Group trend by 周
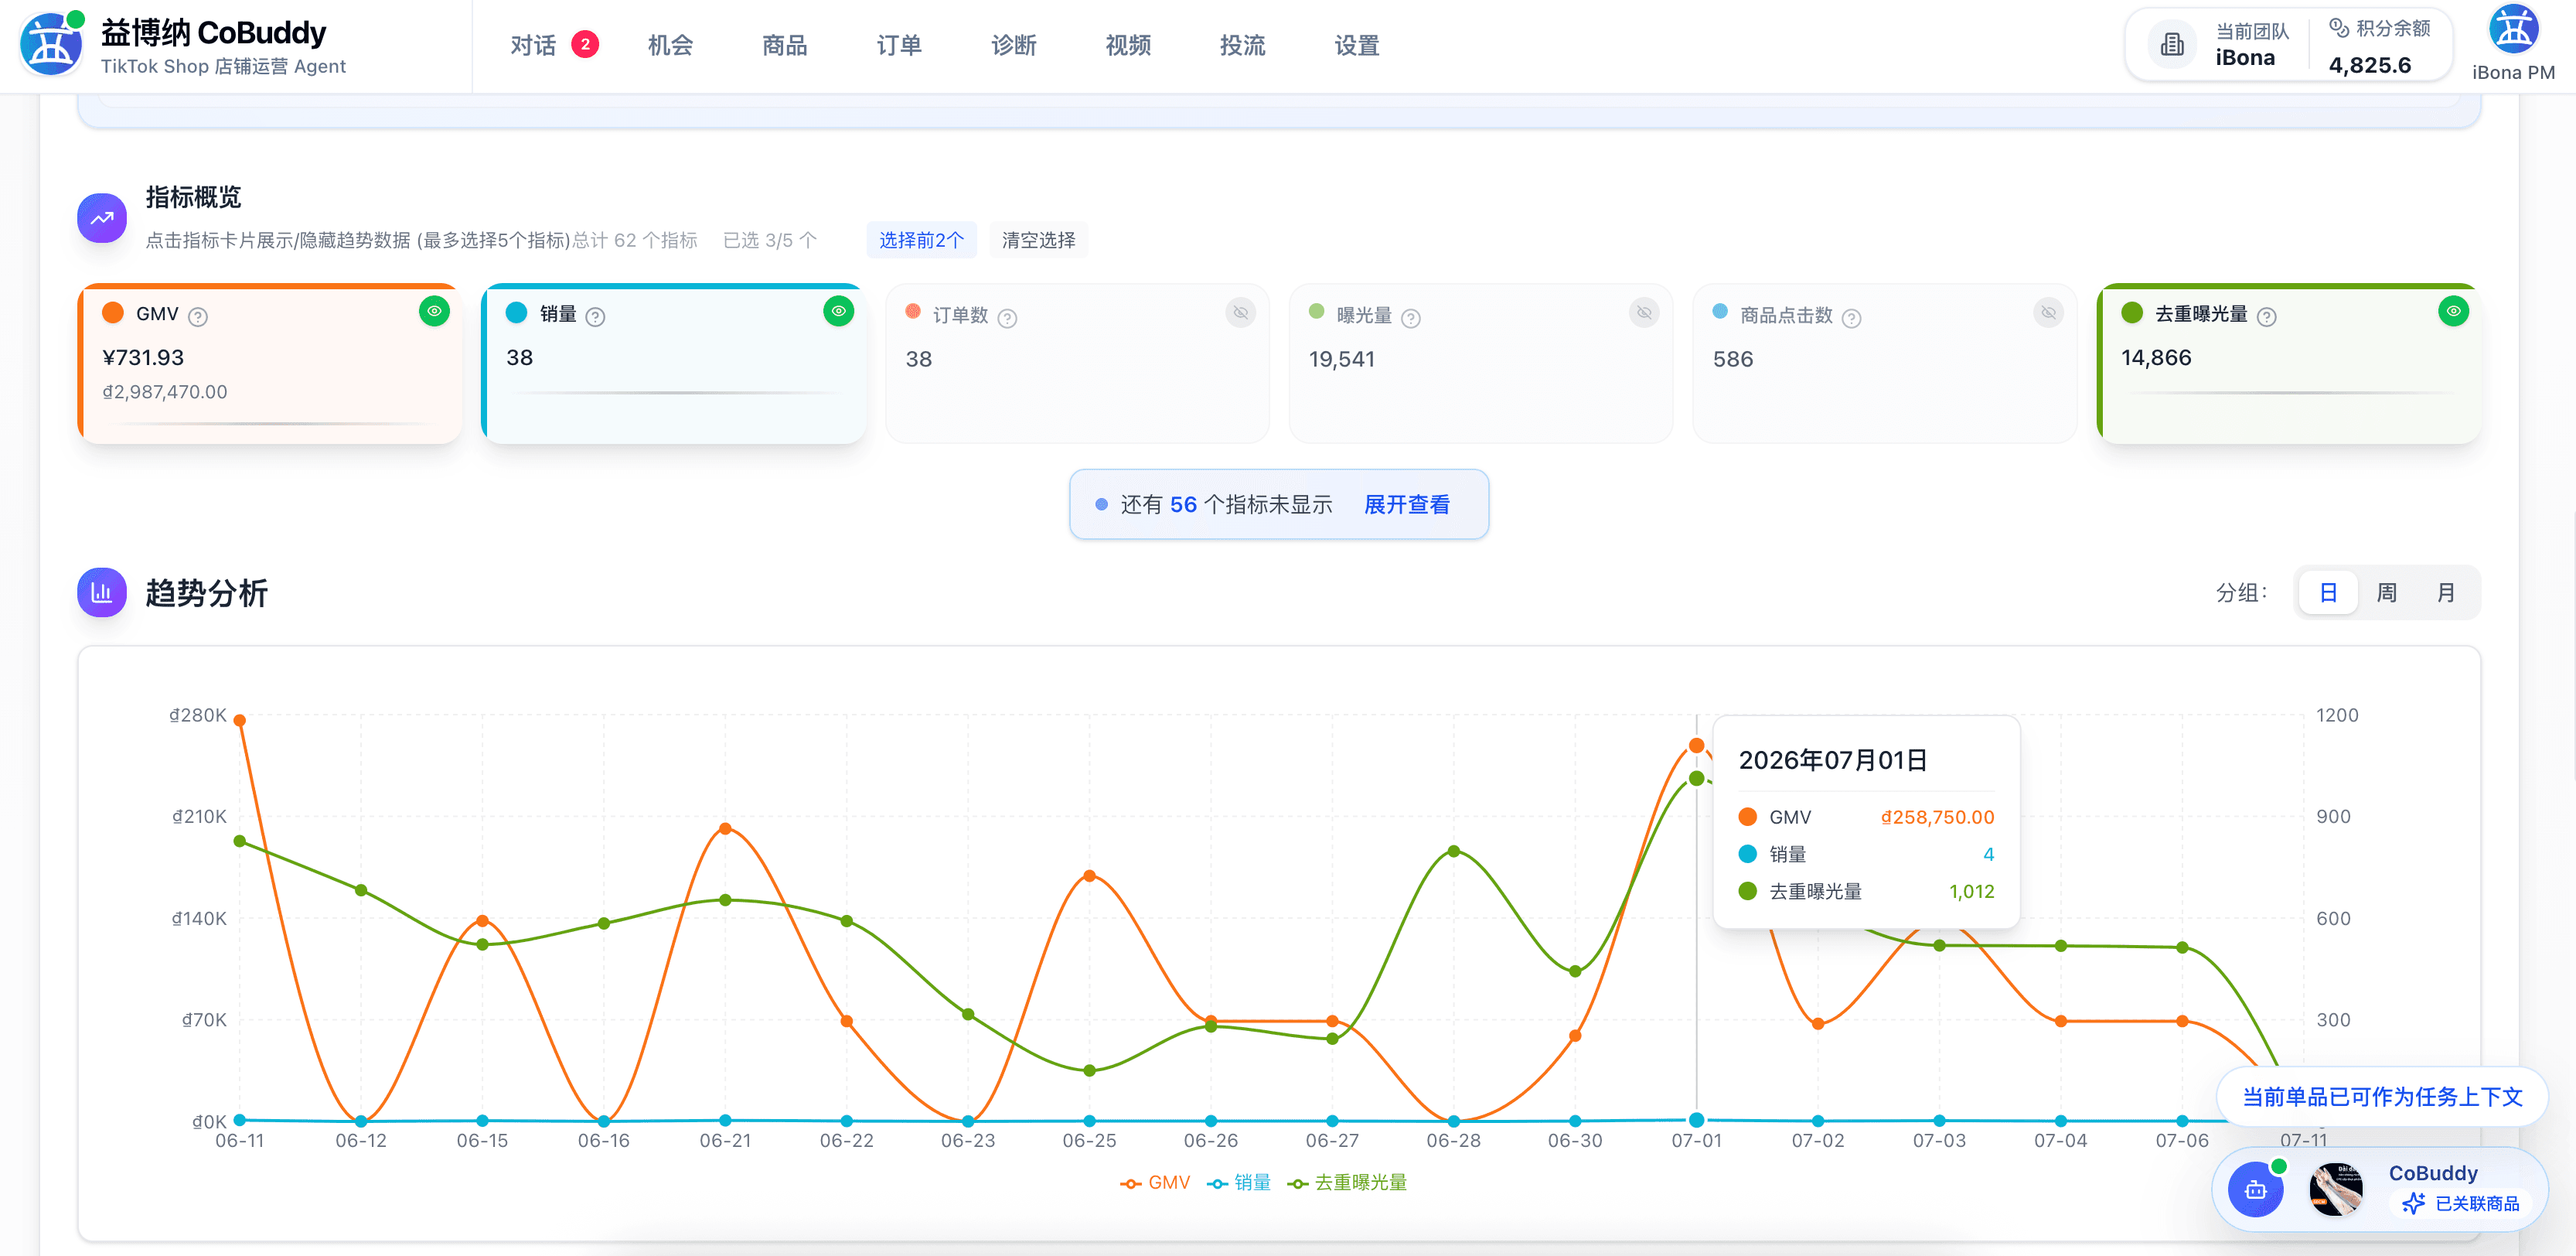The height and width of the screenshot is (1256, 2576). [2386, 593]
